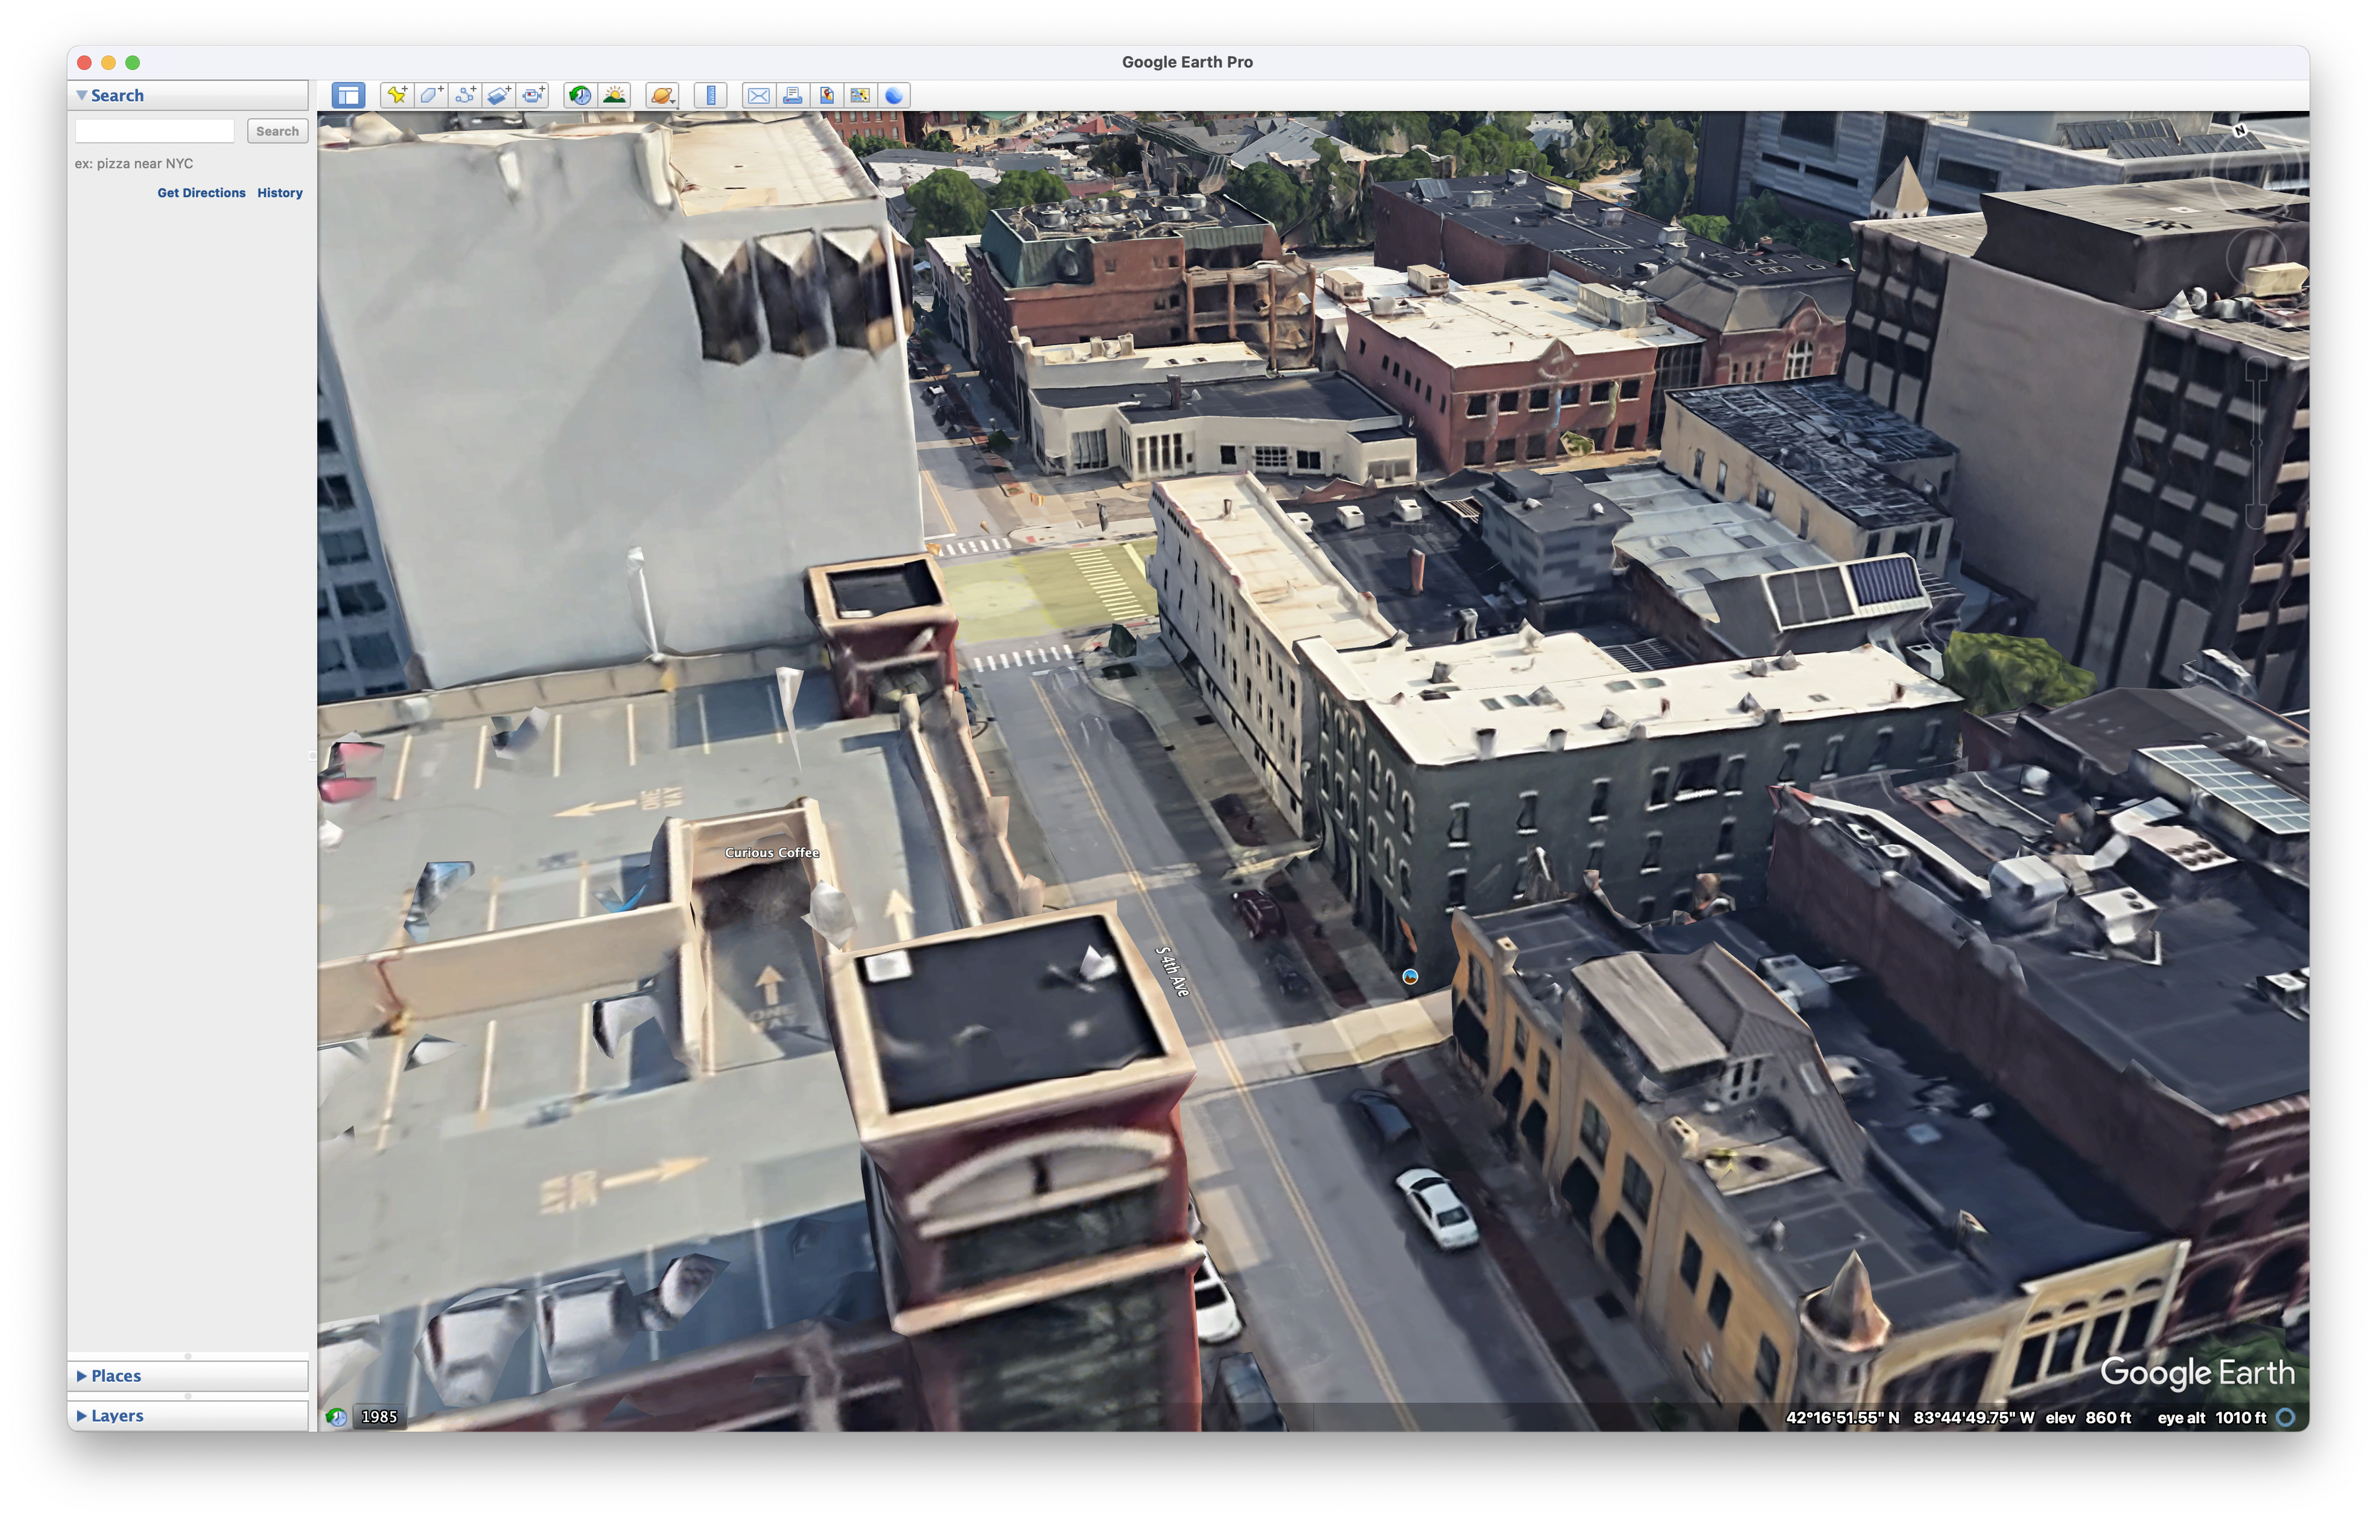Click the 1985 imagery date label
The image size is (2377, 1521).
point(379,1417)
